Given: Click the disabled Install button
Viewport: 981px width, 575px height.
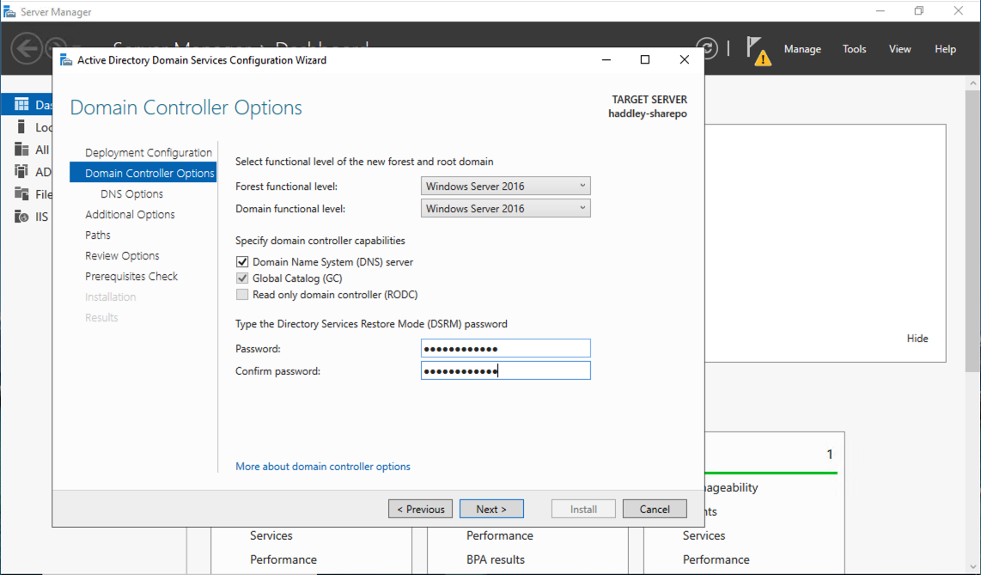Looking at the screenshot, I should (583, 510).
